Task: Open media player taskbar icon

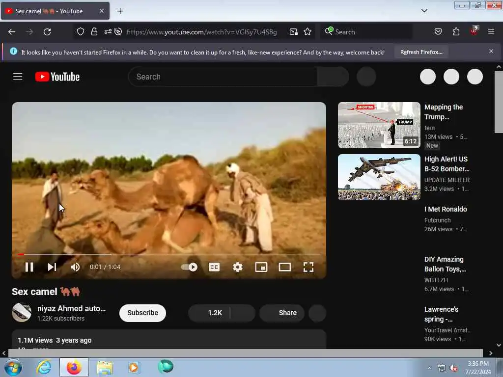Action: tap(134, 367)
